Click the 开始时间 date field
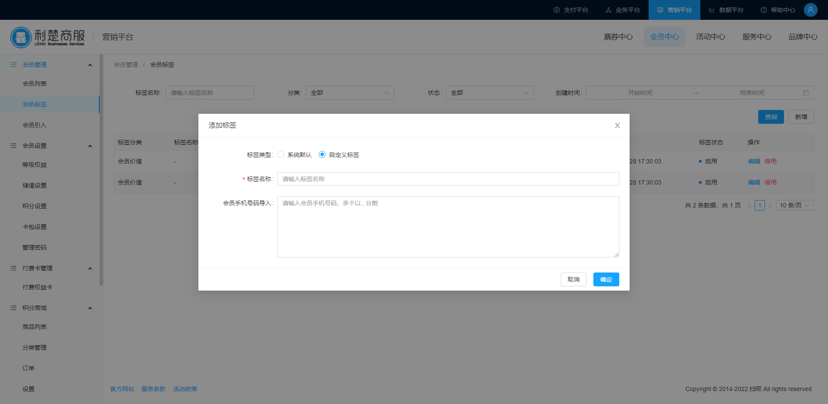 tap(640, 93)
